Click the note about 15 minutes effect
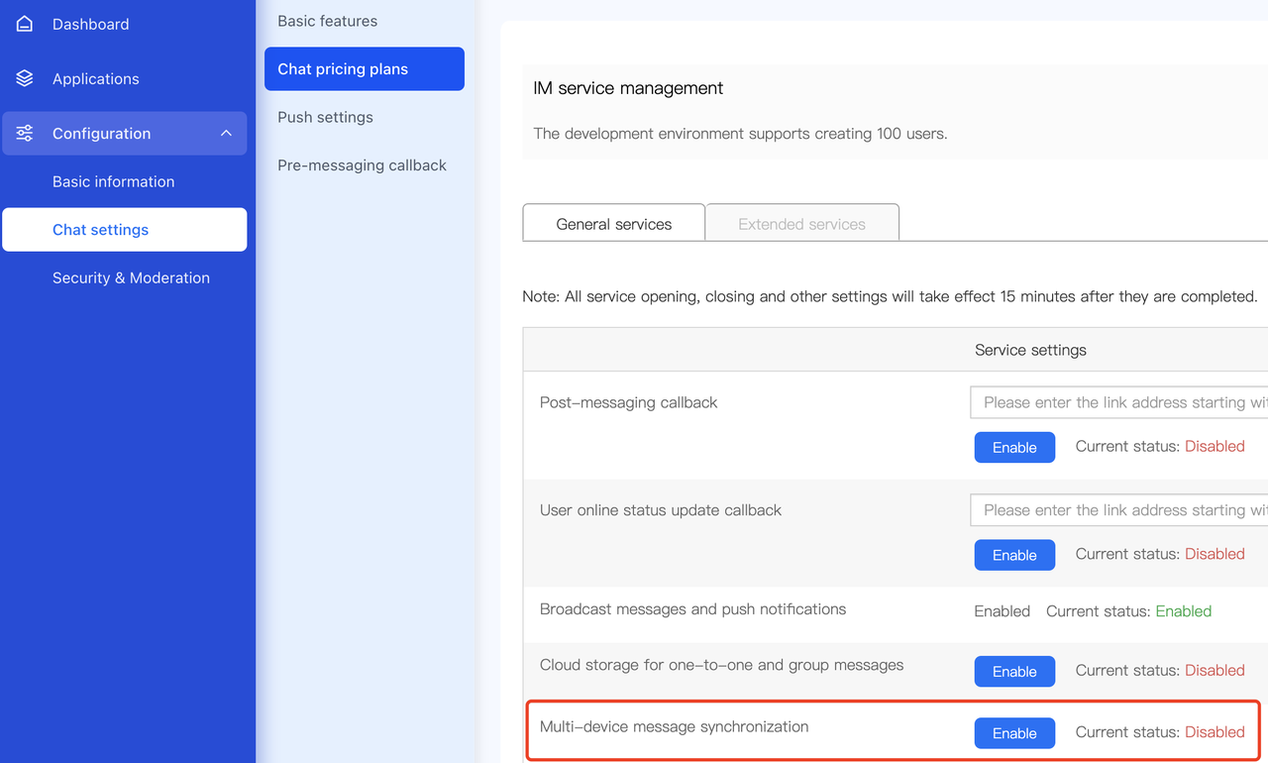The height and width of the screenshot is (763, 1268). (890, 296)
